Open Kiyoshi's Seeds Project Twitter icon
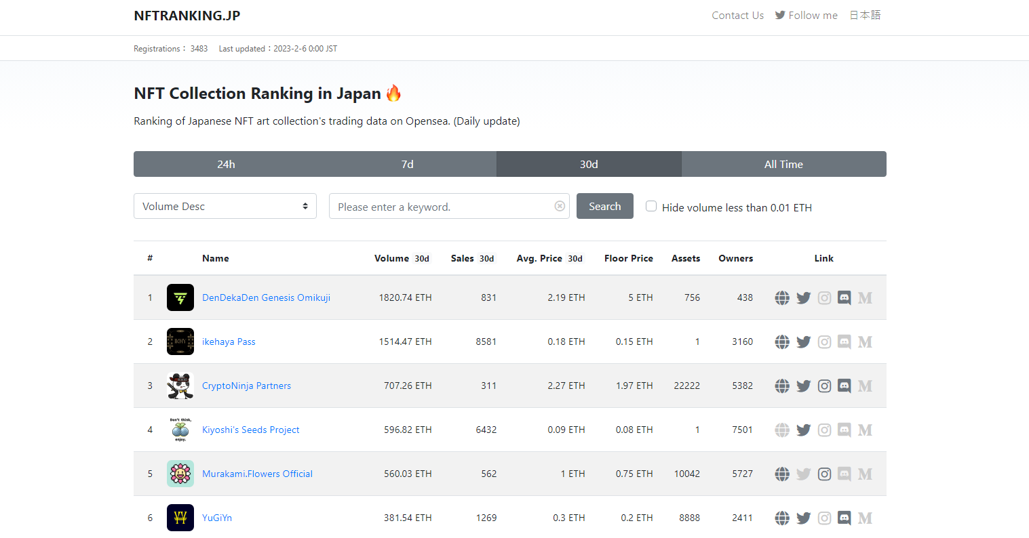 pyautogui.click(x=803, y=430)
